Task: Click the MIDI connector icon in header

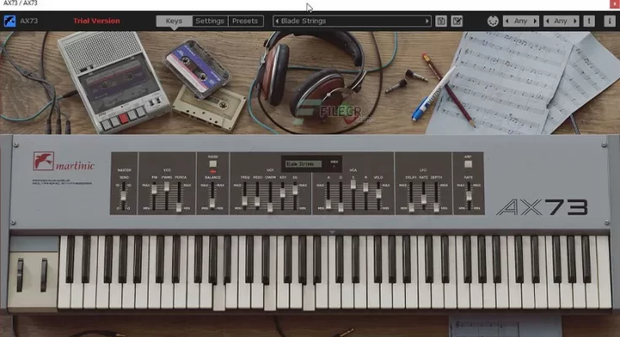Action: (x=492, y=21)
